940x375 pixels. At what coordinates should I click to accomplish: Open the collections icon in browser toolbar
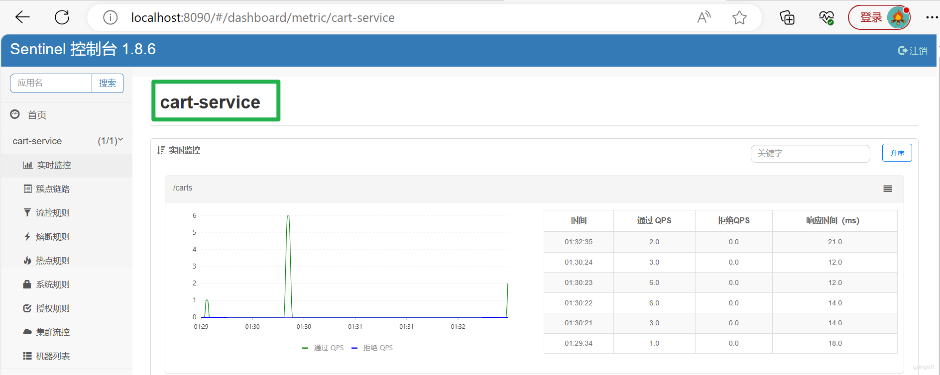coord(787,17)
